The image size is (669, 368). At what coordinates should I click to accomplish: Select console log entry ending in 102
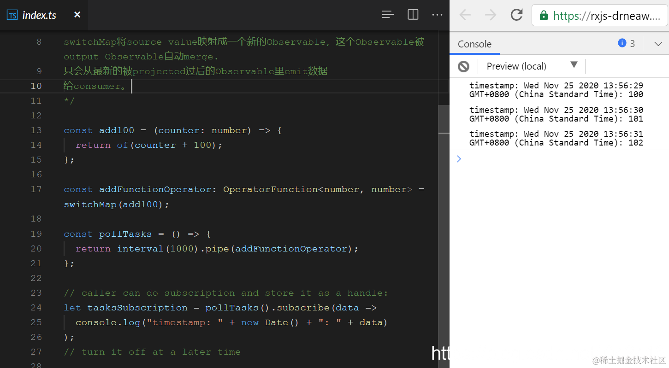559,138
